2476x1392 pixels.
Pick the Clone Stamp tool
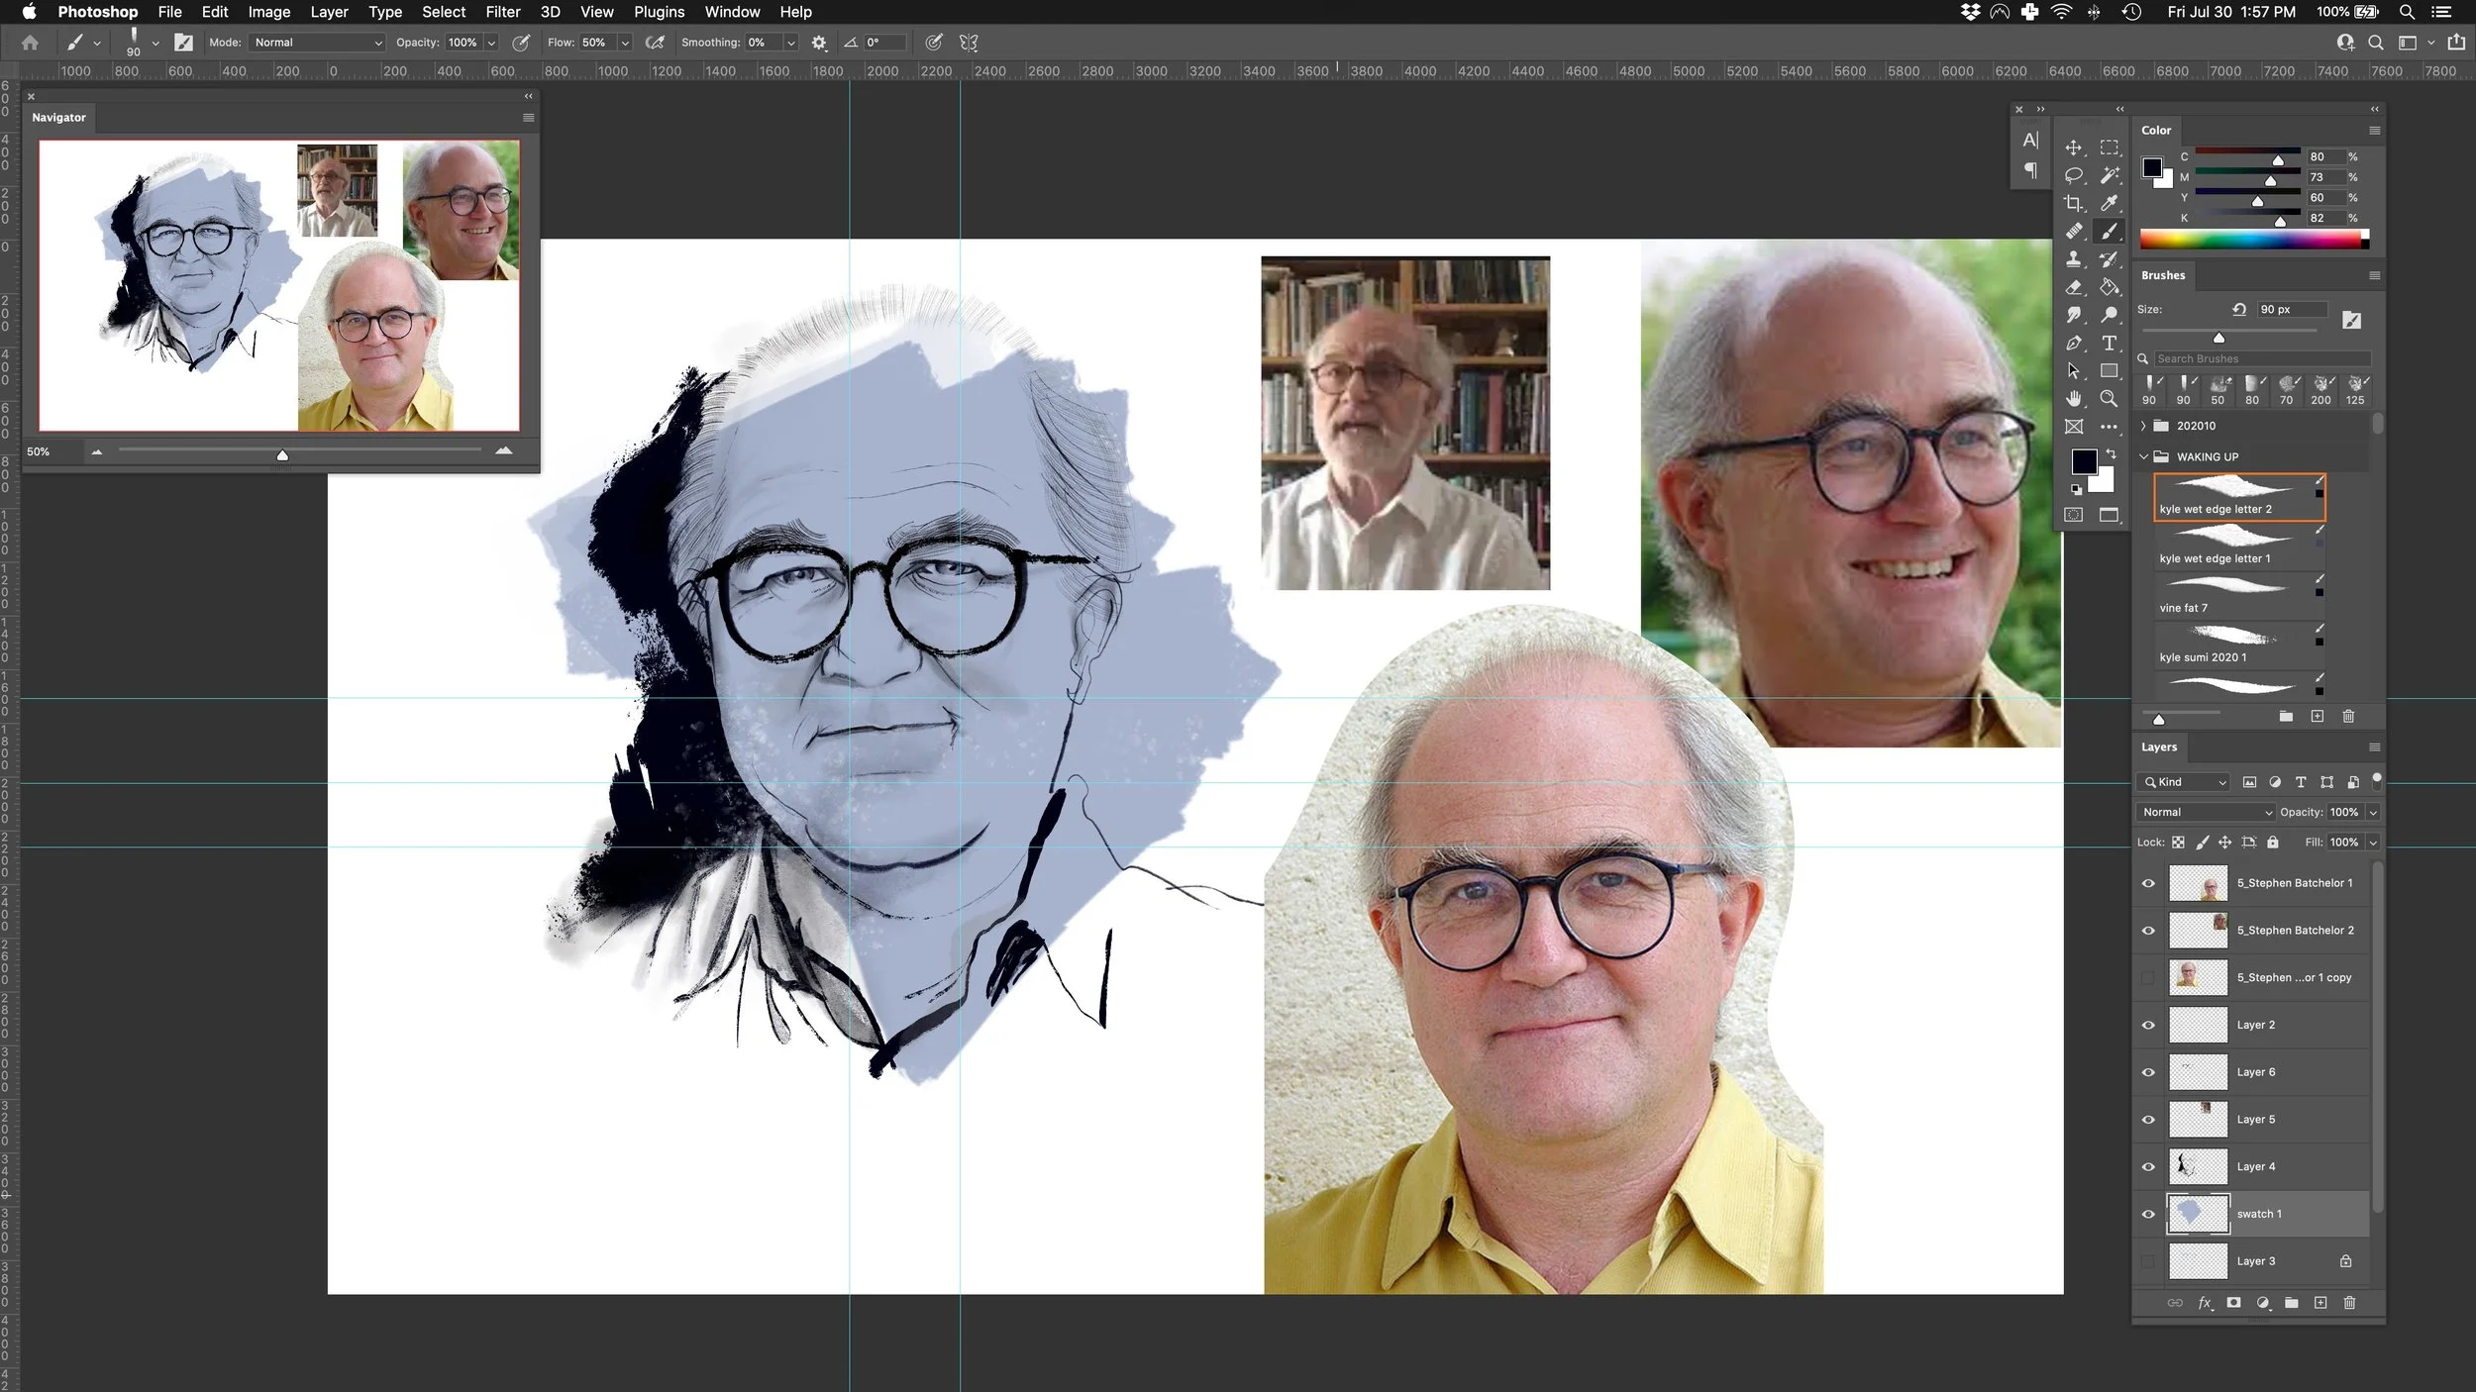click(x=2073, y=259)
